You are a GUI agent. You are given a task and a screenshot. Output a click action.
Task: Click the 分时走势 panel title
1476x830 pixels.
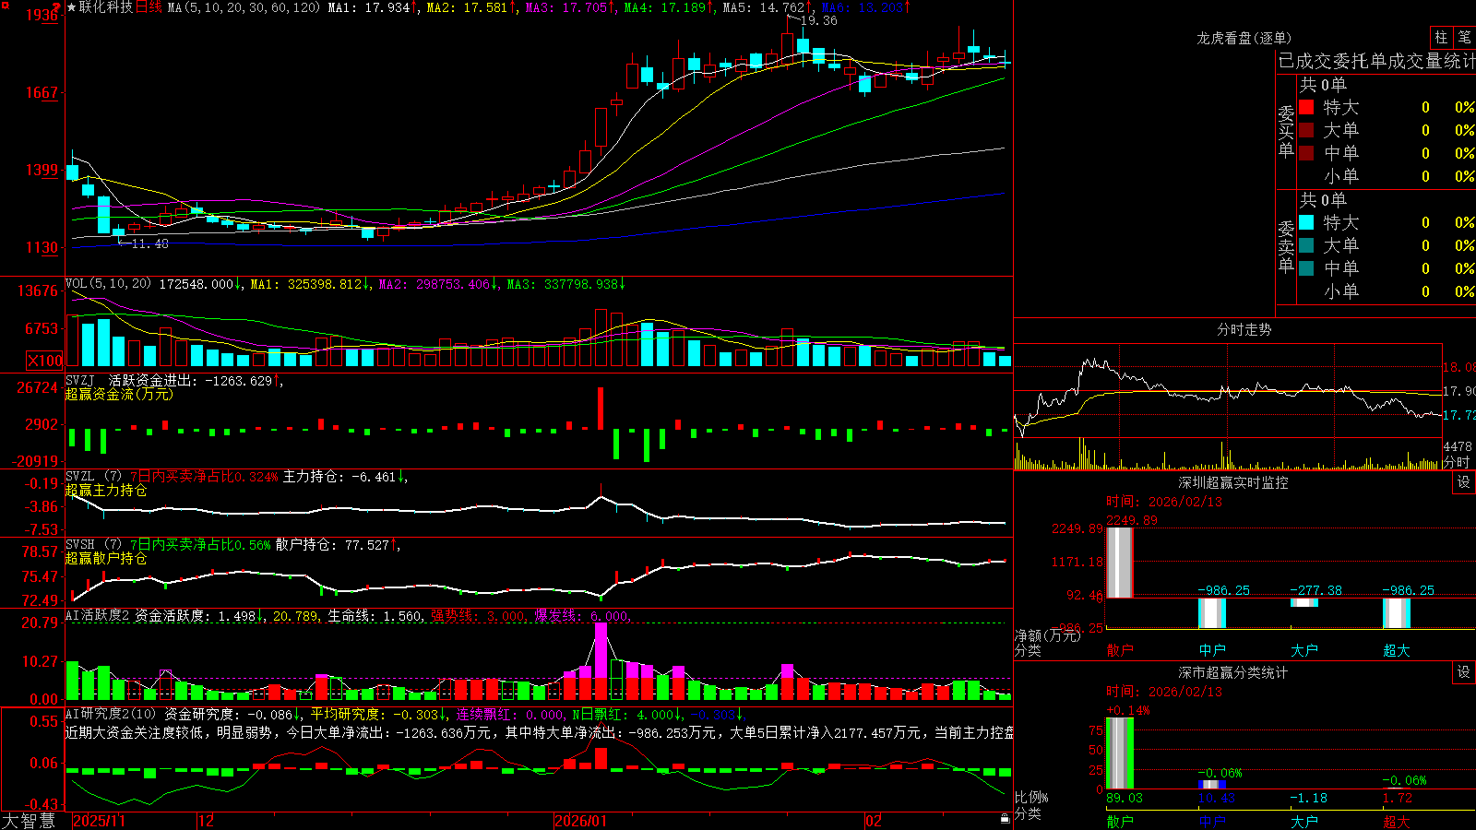pyautogui.click(x=1244, y=329)
